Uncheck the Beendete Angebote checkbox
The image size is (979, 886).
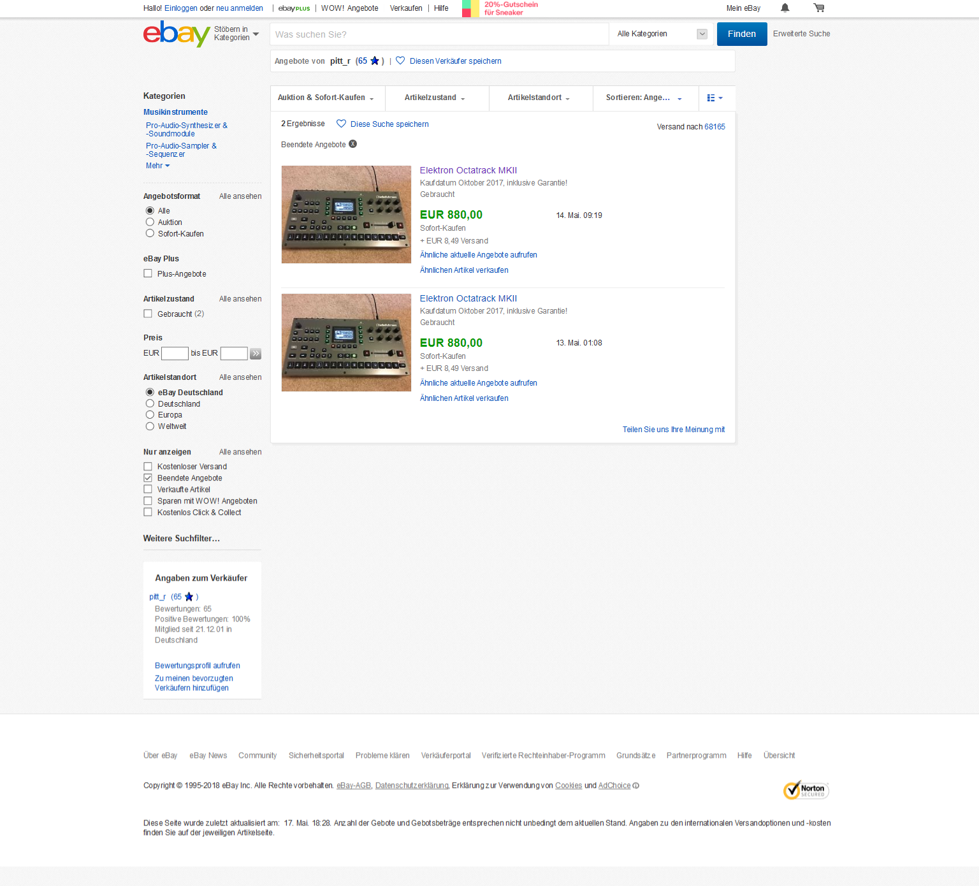148,478
